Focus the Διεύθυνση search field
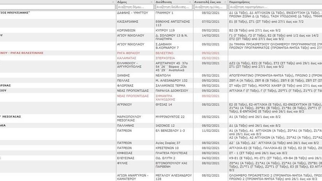This screenshot has height=181, width=322. pos(174,7)
